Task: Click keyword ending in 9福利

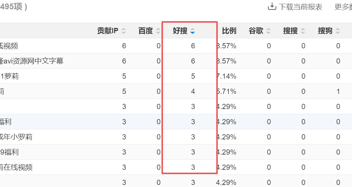Action: pos(9,152)
